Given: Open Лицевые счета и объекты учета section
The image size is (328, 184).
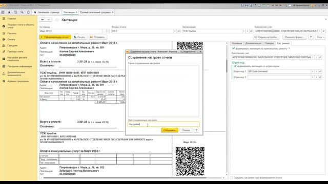Looking at the screenshot, I should pos(20,26).
